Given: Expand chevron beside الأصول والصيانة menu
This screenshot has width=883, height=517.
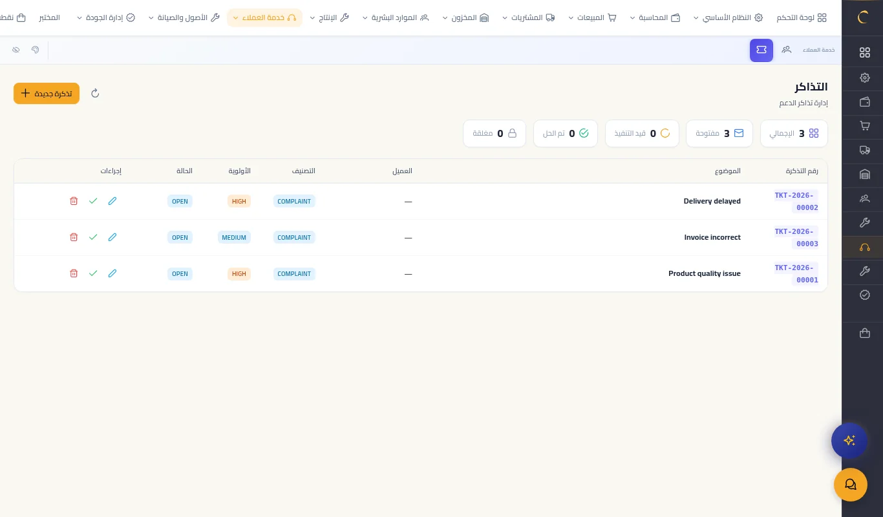Looking at the screenshot, I should click(151, 18).
